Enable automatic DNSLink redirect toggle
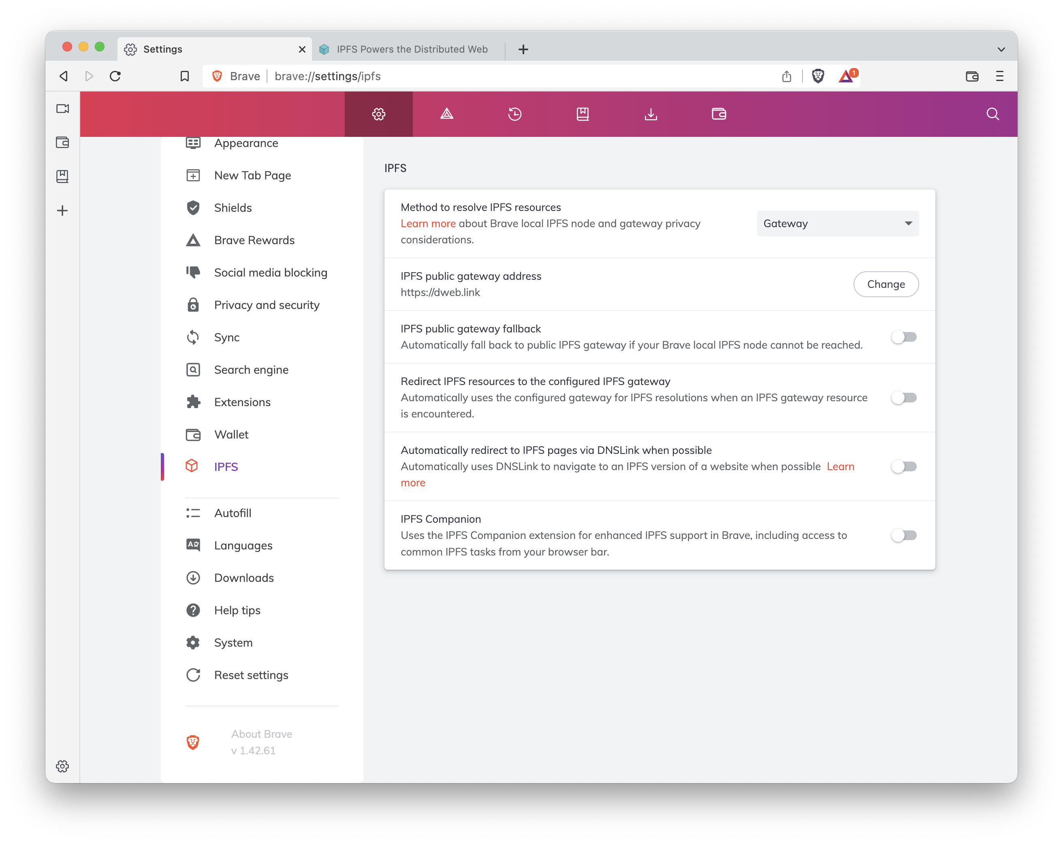The width and height of the screenshot is (1063, 843). (904, 466)
